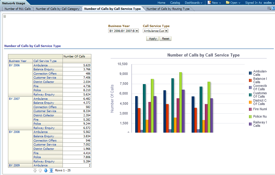Click the first rows pagination arrow

[35, 170]
